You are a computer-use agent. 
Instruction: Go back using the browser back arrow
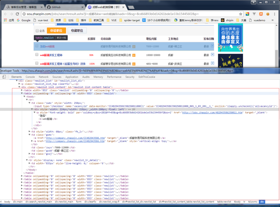(x=6, y=14)
